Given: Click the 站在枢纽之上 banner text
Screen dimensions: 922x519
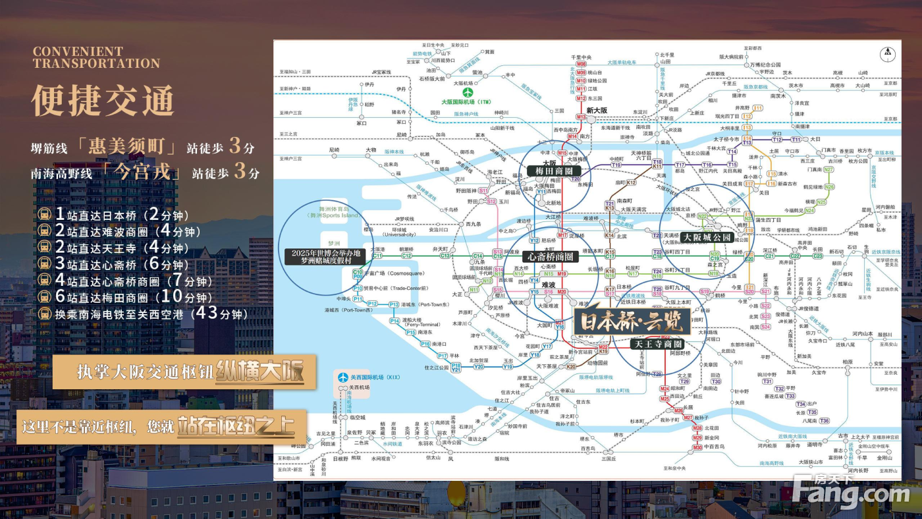Looking at the screenshot, I should pos(236,427).
